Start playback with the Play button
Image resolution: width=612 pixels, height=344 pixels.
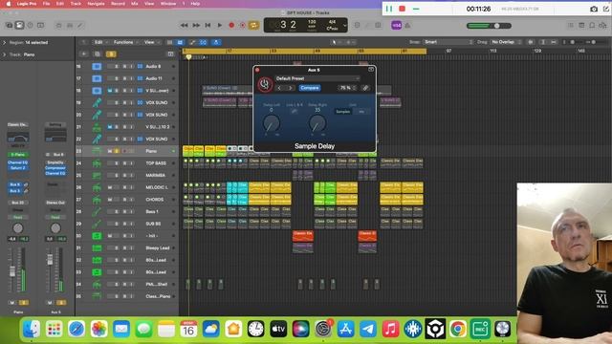click(x=219, y=26)
